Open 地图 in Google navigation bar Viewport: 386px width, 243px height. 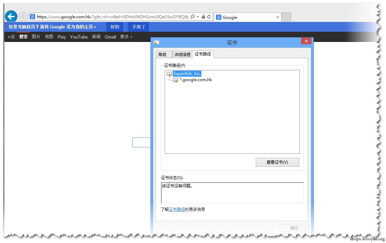(49, 37)
